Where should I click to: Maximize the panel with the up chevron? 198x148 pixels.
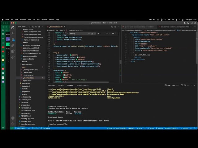(192, 85)
